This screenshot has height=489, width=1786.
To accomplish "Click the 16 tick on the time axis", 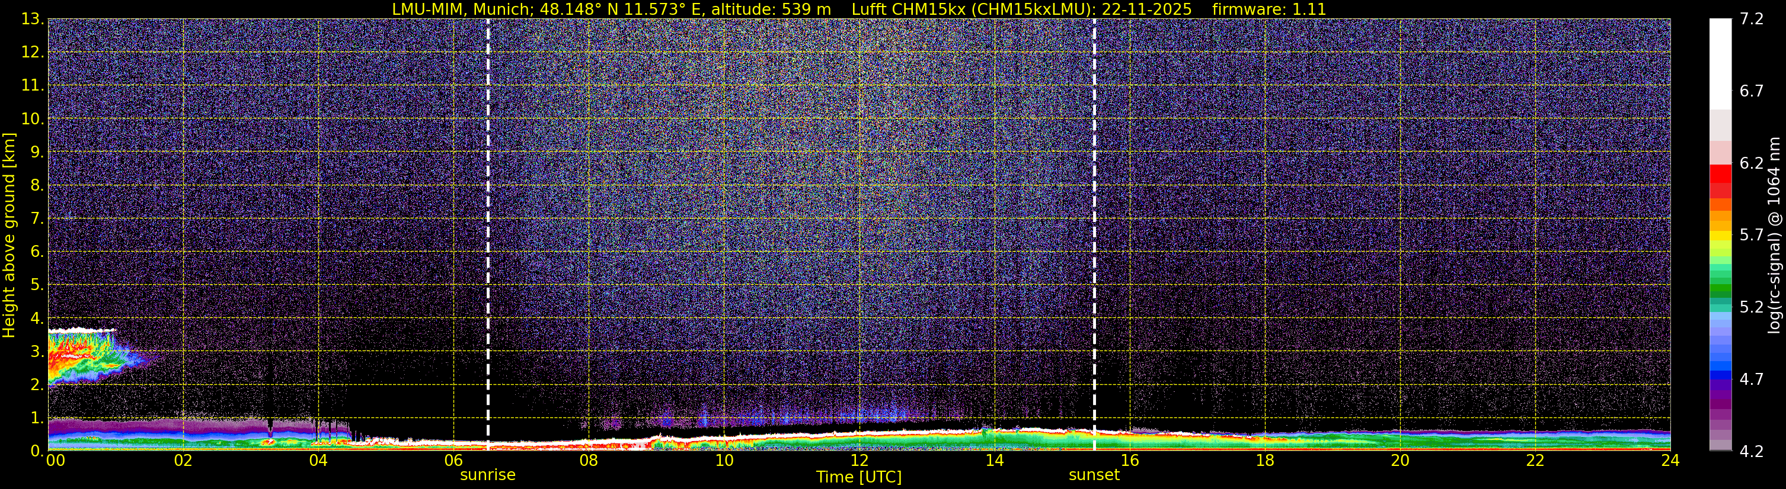I will click(x=1129, y=461).
